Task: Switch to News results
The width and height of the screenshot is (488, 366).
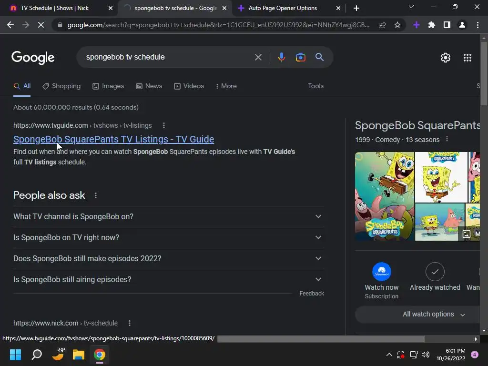Action: click(x=149, y=86)
